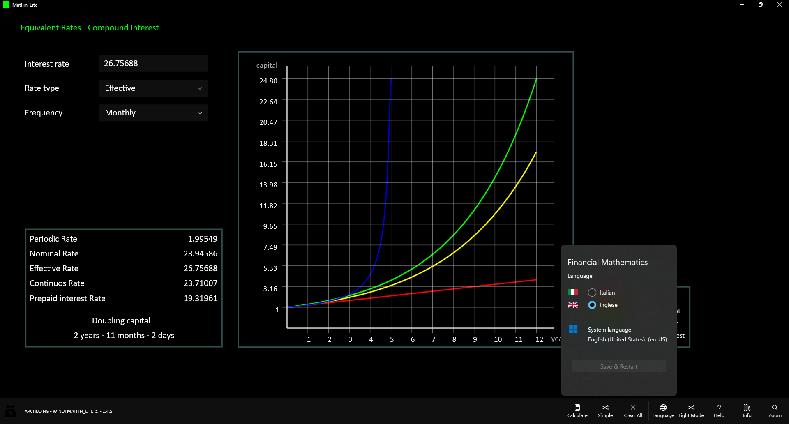Click the 24.80 capital axis label
This screenshot has height=424, width=789.
coord(268,81)
